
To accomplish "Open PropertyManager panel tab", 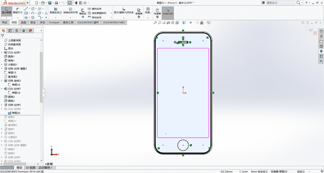I will [x=10, y=30].
